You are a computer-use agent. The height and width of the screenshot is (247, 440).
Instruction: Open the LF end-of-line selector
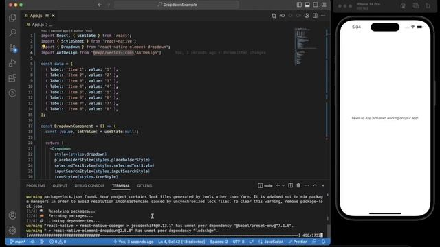[251, 242]
